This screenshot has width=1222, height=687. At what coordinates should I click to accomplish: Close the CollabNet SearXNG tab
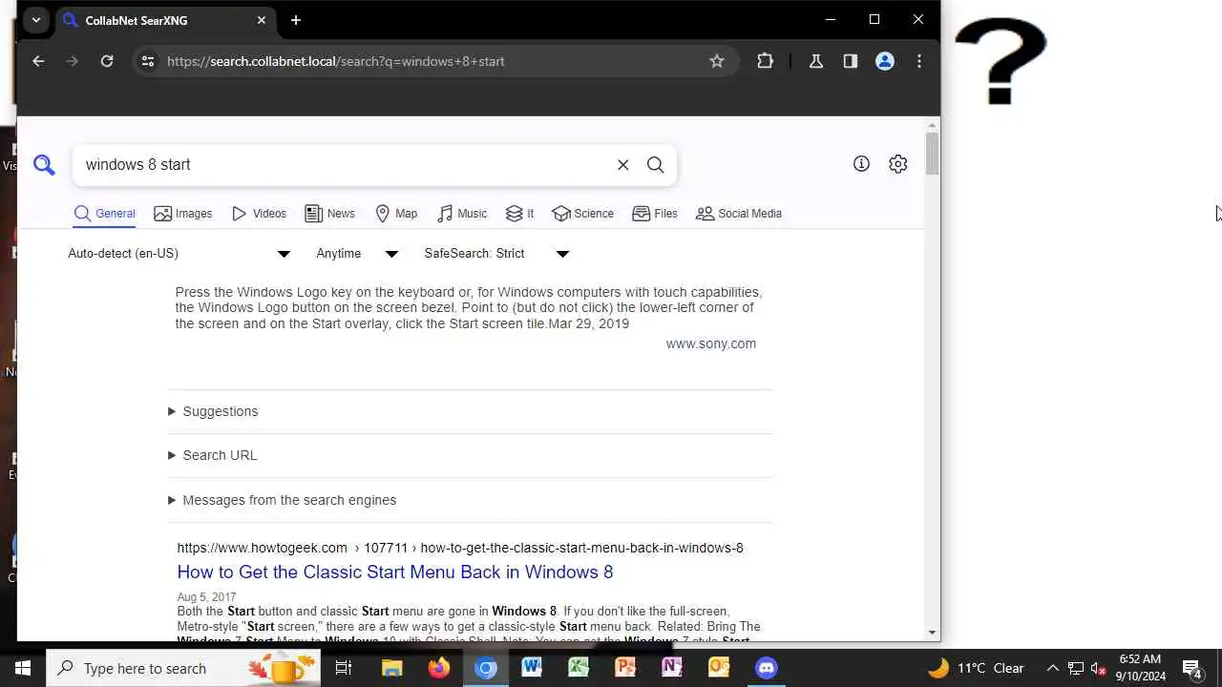point(262,20)
